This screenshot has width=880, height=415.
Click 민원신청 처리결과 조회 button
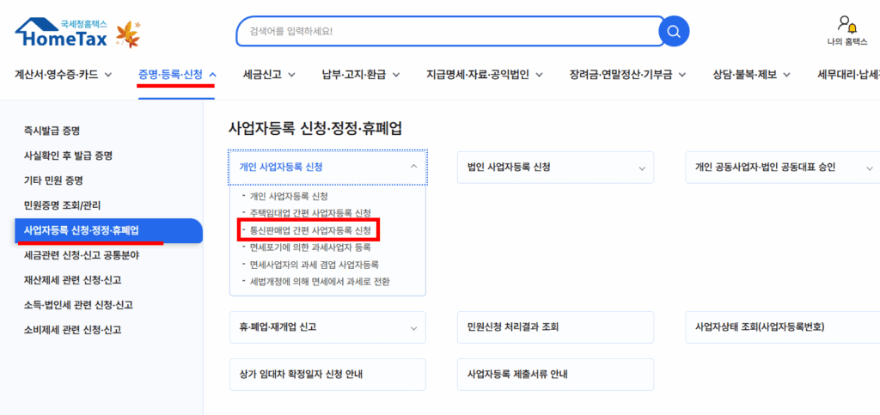point(556,327)
